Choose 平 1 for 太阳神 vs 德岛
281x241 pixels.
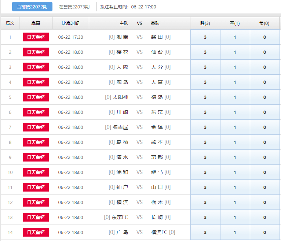pyautogui.click(x=235, y=97)
